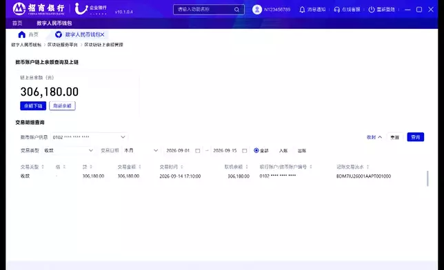The height and width of the screenshot is (270, 444).
Task: Click 区块链服务平台 breadcrumb
Action: tap(62, 45)
